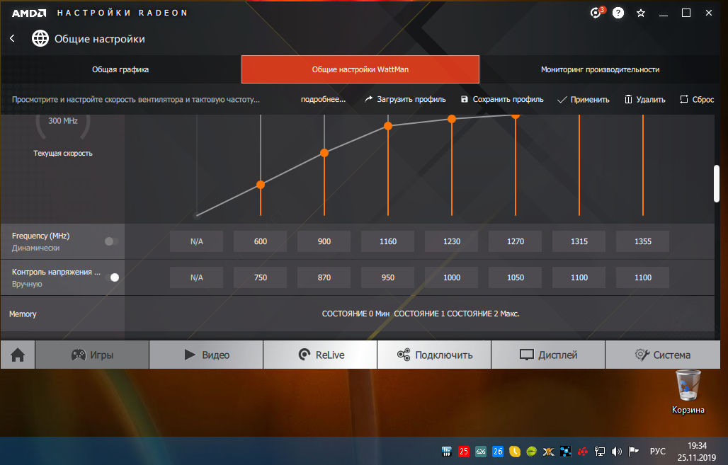Open the Дисплей section
Screen dimensions: 728x465
548,355
